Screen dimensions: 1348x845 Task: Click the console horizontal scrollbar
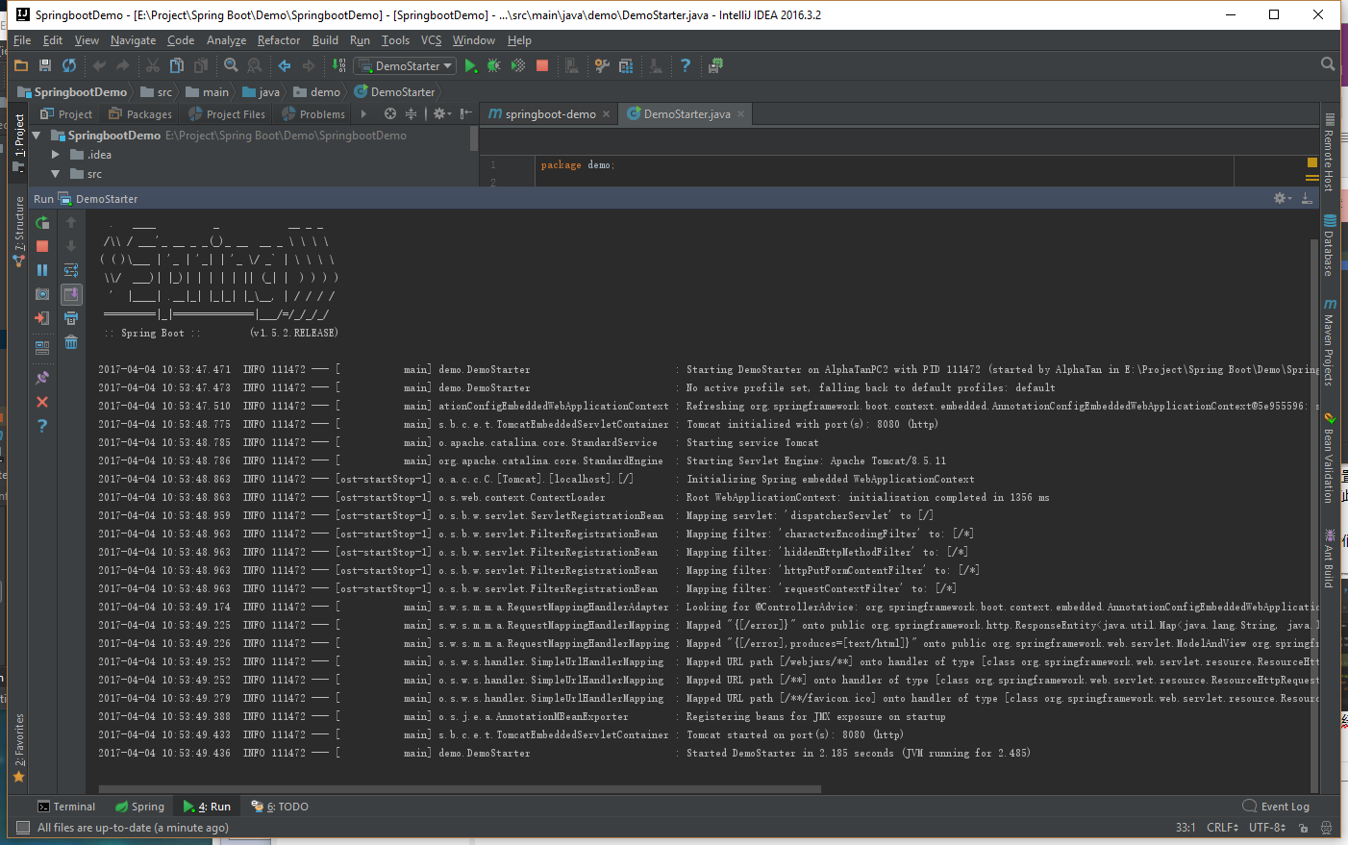coord(460,789)
